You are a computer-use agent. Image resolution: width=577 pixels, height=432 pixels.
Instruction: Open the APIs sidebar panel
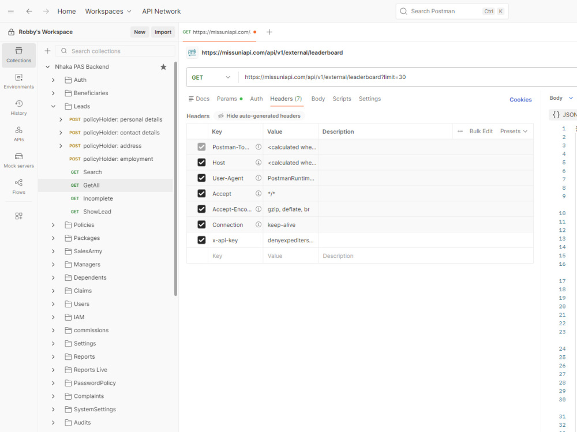point(19,134)
